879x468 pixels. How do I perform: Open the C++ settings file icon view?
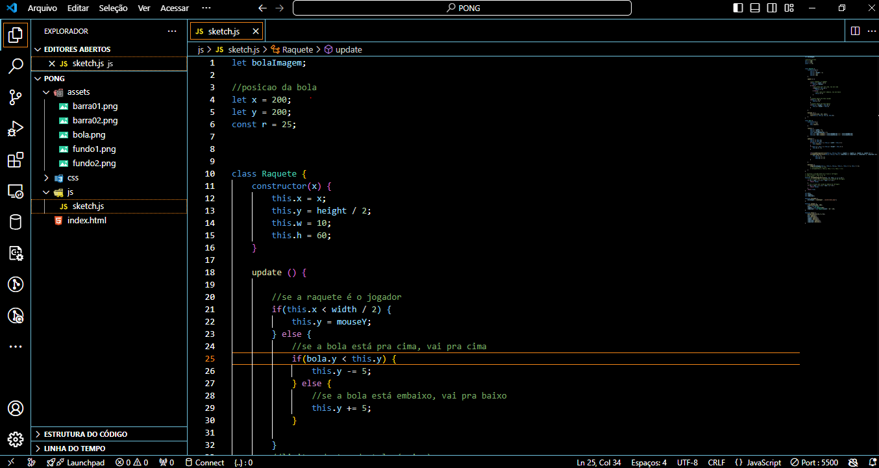click(16, 253)
